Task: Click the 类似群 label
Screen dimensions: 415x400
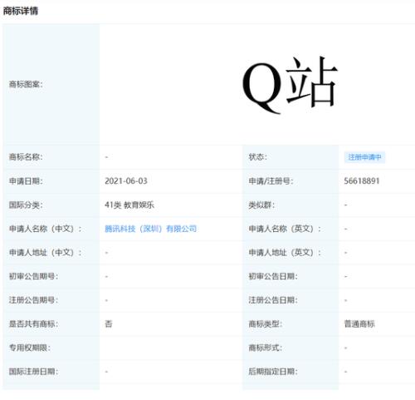Action: point(261,205)
